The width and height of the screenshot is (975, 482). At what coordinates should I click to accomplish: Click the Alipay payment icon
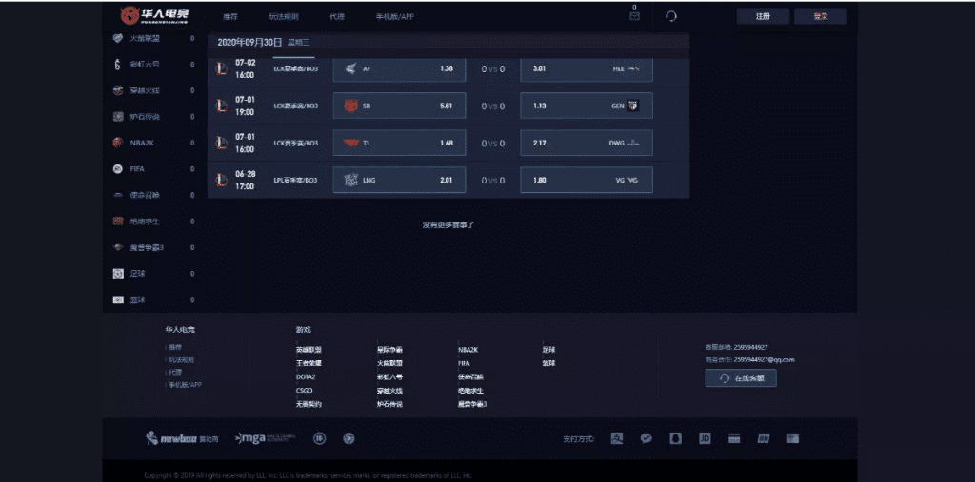click(x=617, y=438)
